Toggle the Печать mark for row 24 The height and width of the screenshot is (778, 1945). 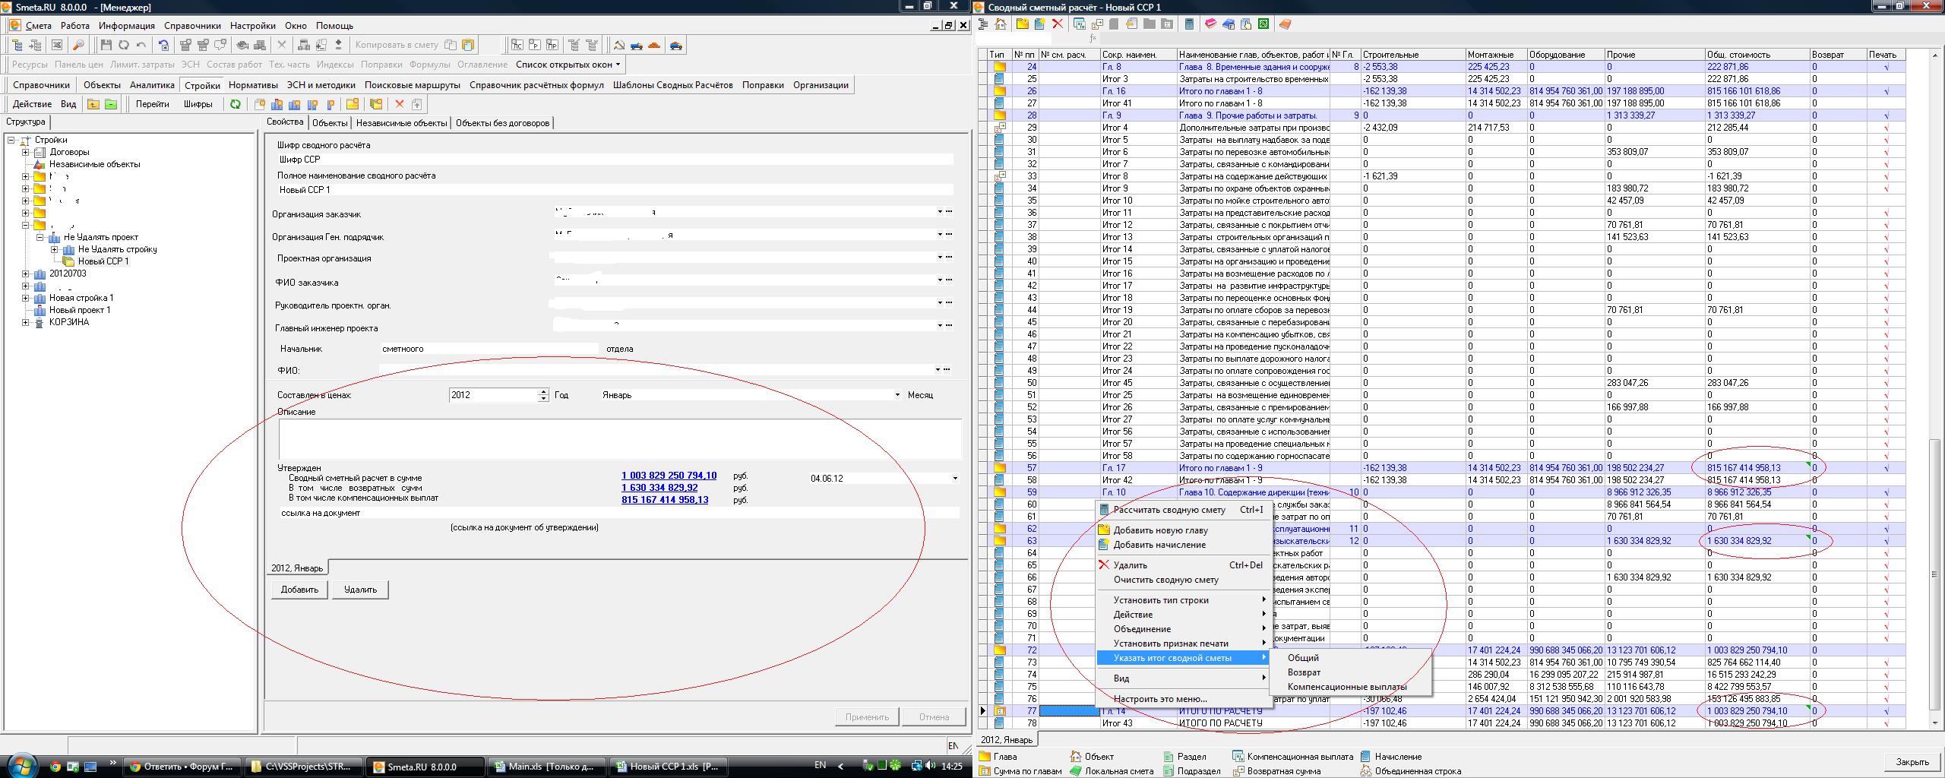1885,67
